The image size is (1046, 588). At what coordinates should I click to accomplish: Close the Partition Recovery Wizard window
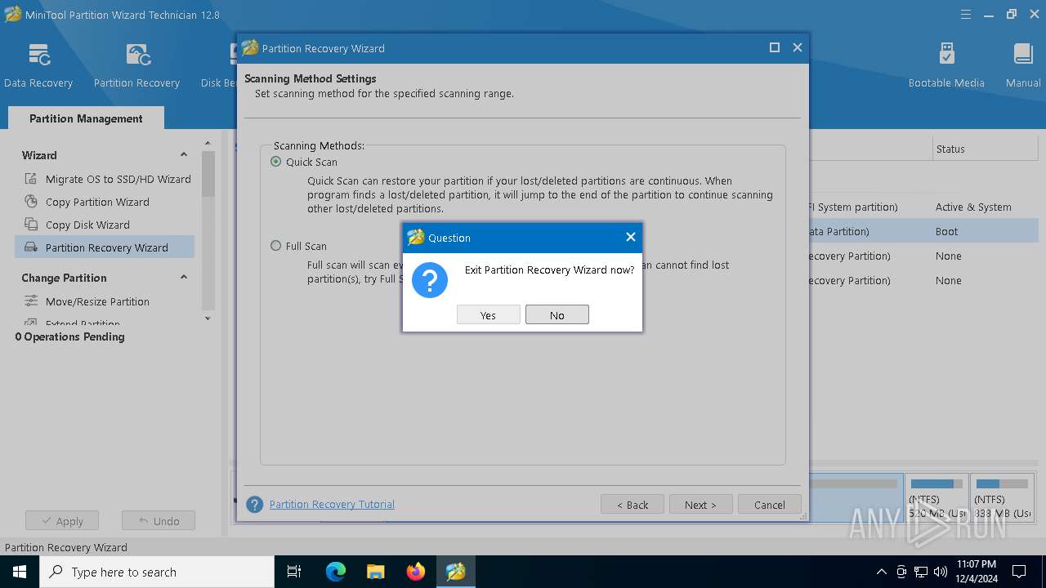pyautogui.click(x=798, y=47)
